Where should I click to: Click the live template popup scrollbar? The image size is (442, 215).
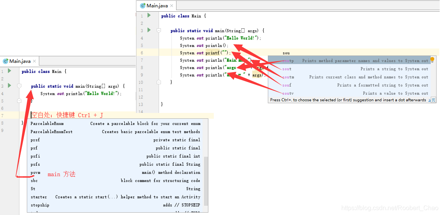pos(206,181)
